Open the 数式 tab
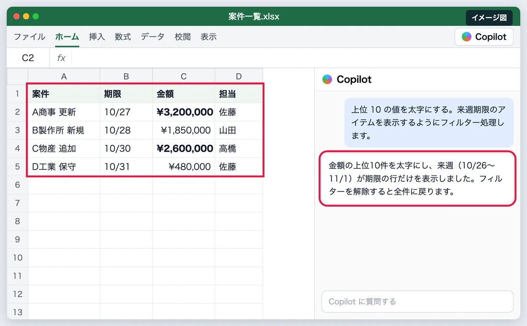The height and width of the screenshot is (326, 527). click(x=123, y=36)
